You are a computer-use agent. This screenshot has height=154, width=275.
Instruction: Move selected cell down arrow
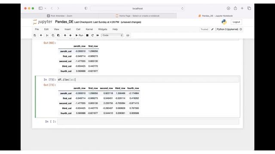click(70, 35)
